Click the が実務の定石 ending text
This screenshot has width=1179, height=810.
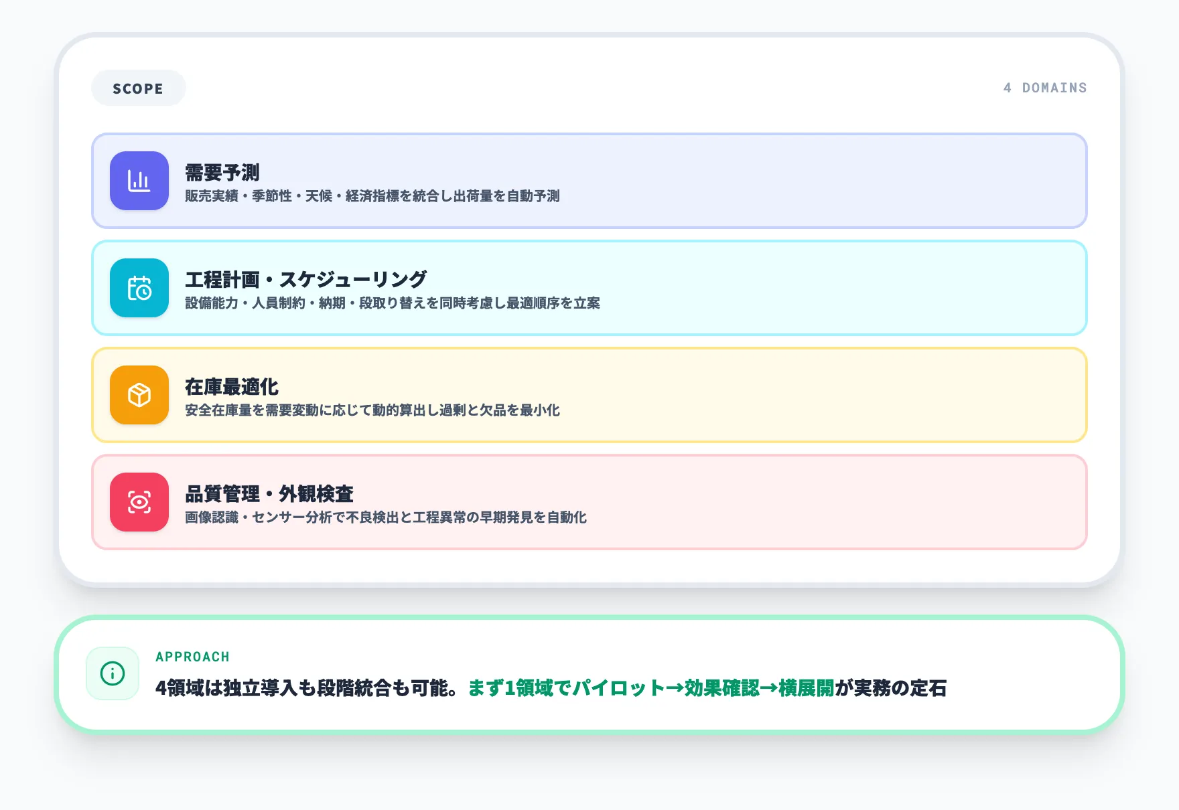[890, 688]
